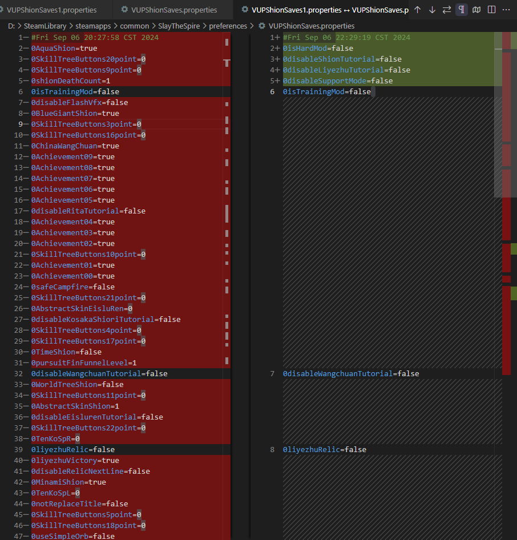Click added line '0isHardMod=false'

click(x=318, y=48)
